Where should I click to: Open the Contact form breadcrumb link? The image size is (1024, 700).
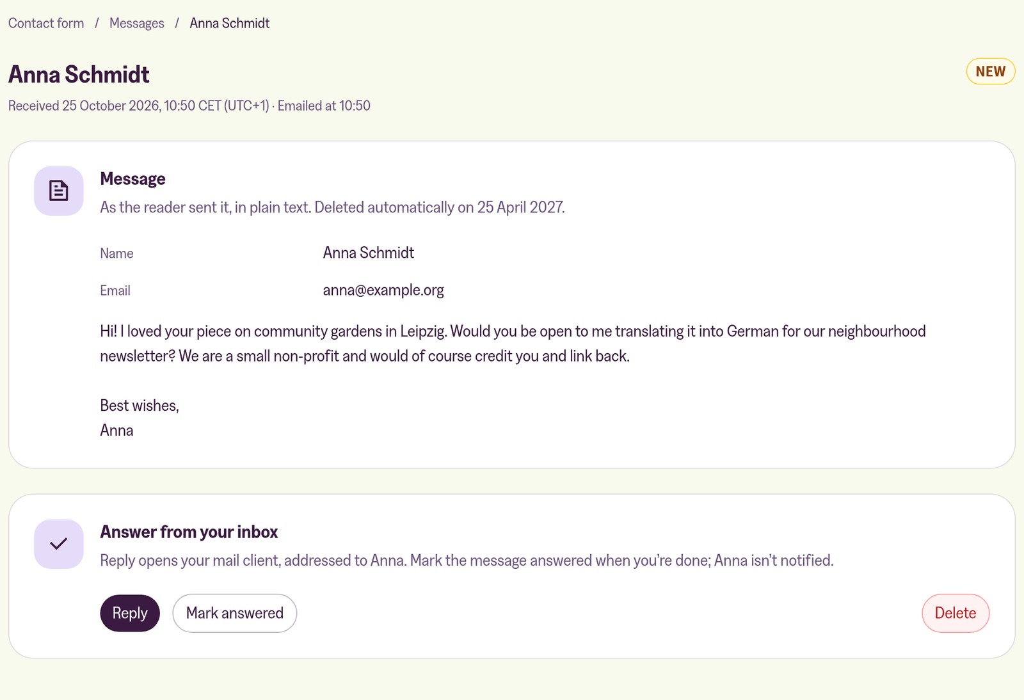pos(46,23)
